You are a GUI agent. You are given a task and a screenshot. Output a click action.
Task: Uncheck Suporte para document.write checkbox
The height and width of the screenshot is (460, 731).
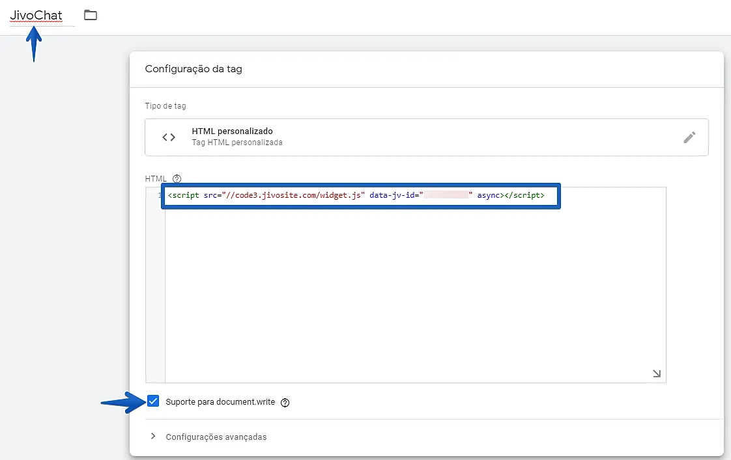coord(153,401)
